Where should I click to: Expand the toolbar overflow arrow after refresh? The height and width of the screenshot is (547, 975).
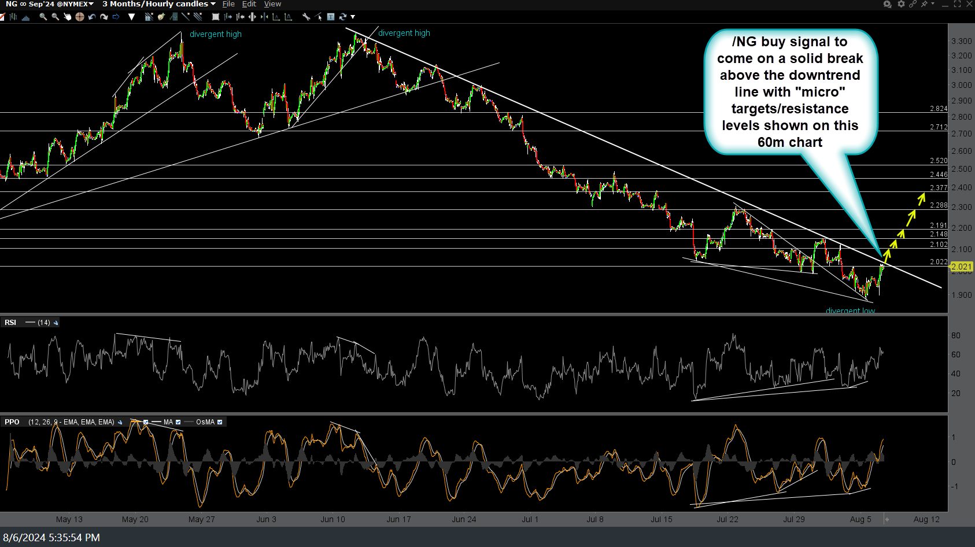353,17
